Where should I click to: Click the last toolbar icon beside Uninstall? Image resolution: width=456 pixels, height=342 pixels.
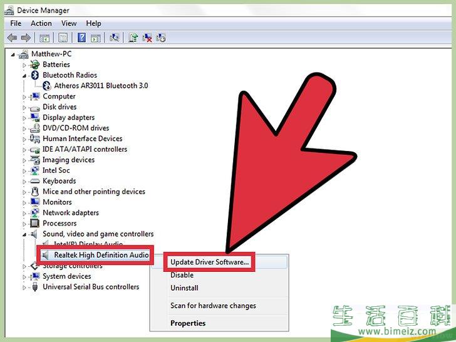pos(161,38)
